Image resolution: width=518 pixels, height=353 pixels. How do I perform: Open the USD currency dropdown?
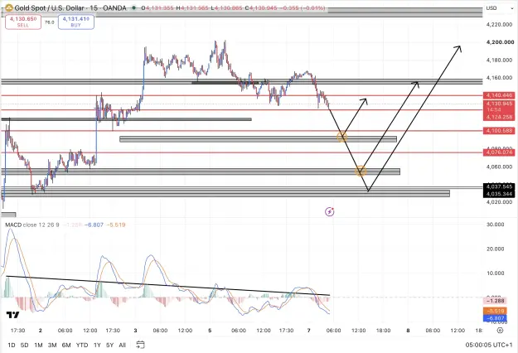(x=498, y=8)
